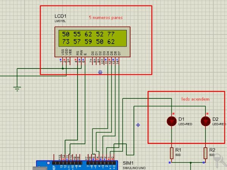The height and width of the screenshot is (170, 227).
Task: Select the D1 reference label text
Action: pyautogui.click(x=181, y=119)
